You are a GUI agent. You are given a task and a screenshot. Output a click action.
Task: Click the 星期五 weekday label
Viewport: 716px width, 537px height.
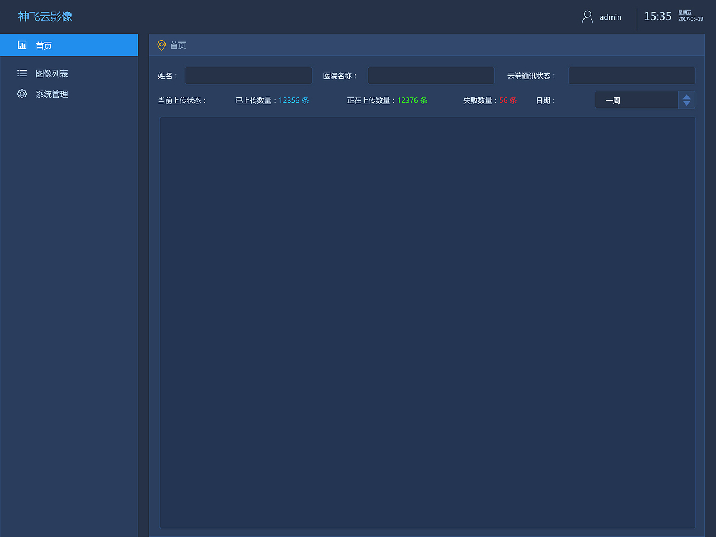point(685,12)
